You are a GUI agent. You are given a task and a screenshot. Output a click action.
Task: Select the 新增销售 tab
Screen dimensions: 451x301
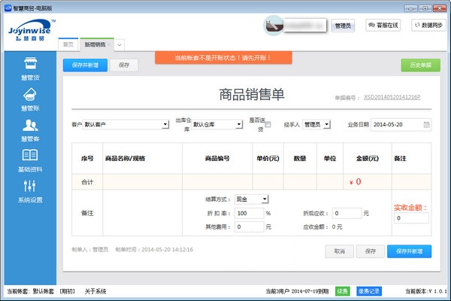95,44
